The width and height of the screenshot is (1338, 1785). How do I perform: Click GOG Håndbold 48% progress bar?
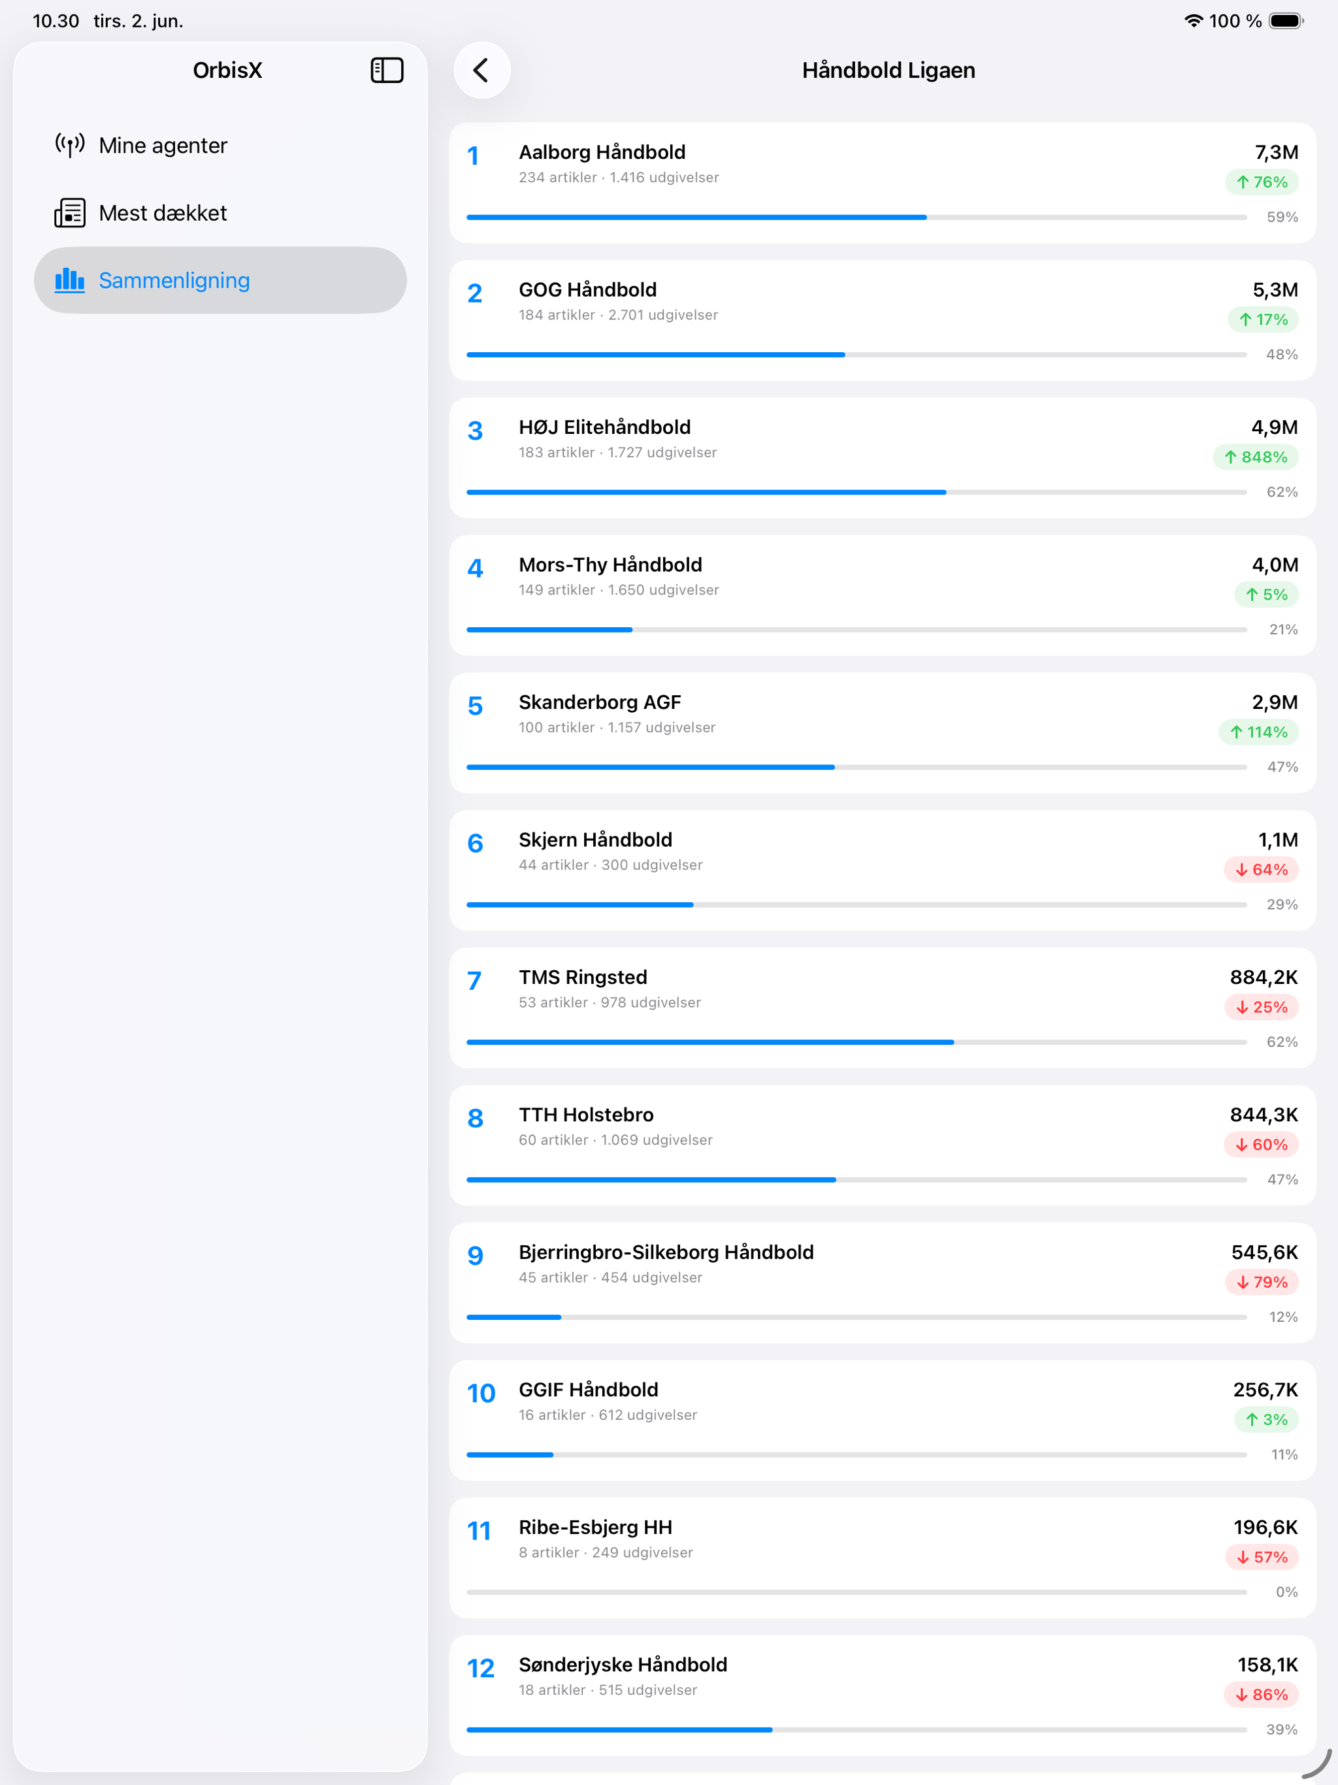tap(857, 354)
